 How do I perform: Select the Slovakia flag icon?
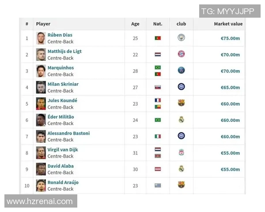[x=158, y=87]
